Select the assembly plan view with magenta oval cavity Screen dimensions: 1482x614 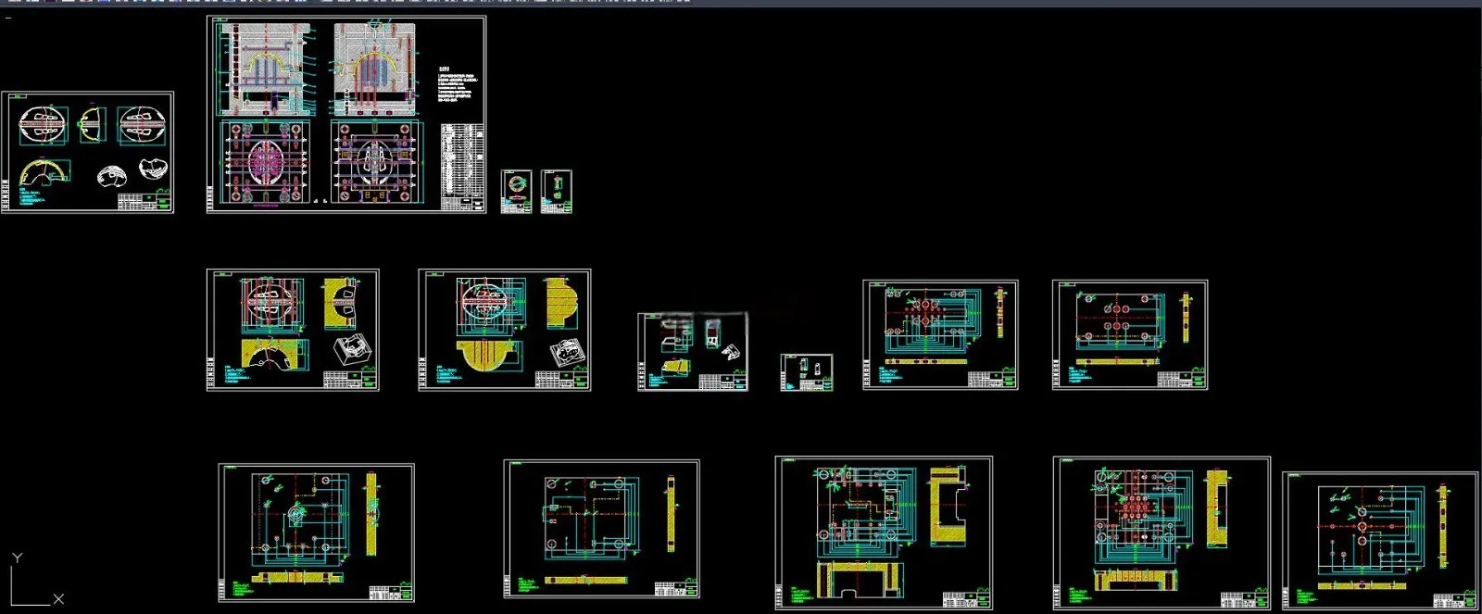265,162
